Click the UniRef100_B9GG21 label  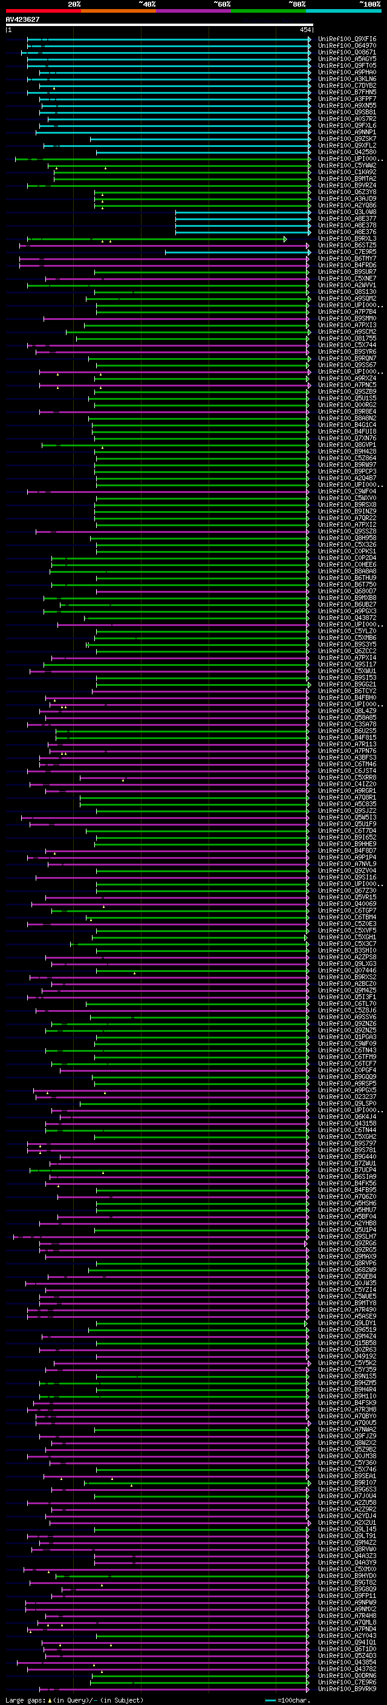[x=347, y=685]
